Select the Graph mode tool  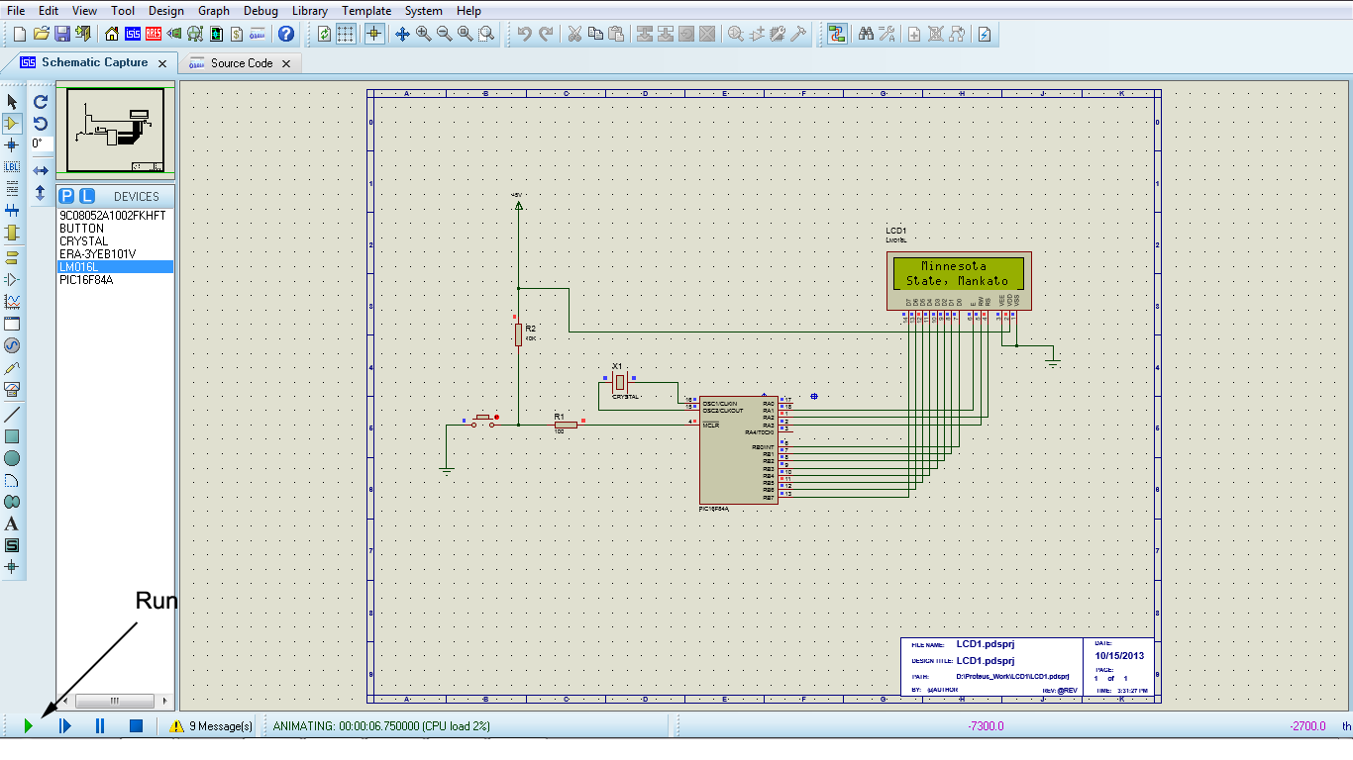[12, 302]
